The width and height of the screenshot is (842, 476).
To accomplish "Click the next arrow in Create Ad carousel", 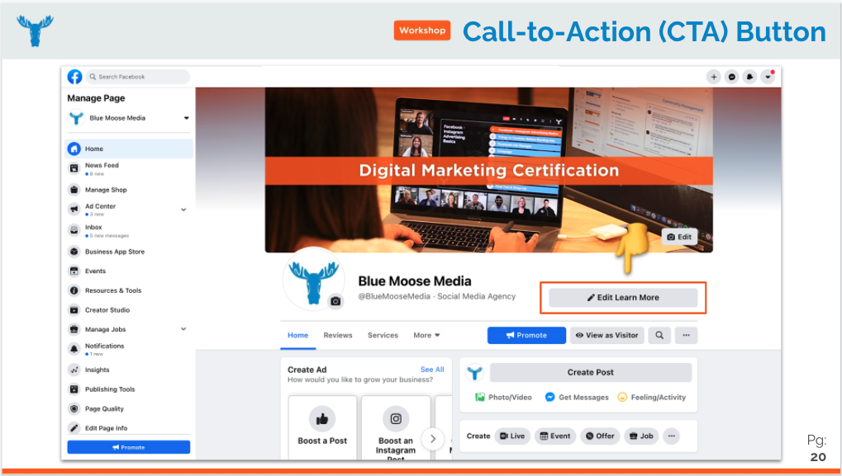I will [433, 439].
